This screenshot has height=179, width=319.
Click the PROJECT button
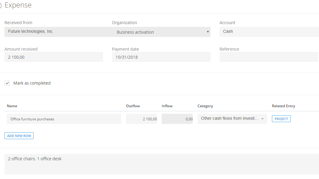pyautogui.click(x=281, y=119)
